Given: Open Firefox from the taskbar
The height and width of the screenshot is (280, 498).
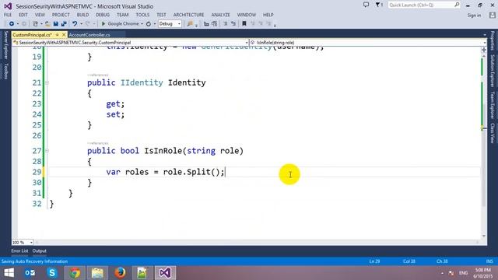Looking at the screenshot, I should (x=120, y=273).
